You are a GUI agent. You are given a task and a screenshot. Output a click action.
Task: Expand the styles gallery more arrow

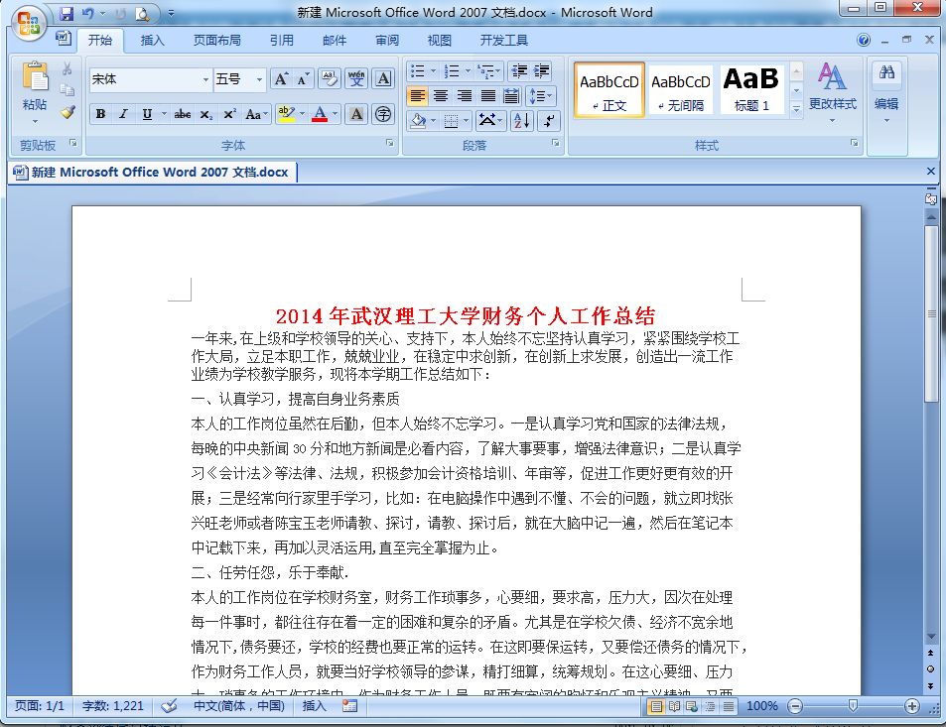click(x=796, y=109)
